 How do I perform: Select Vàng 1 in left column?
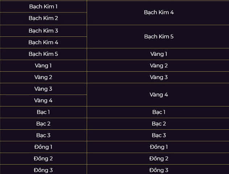43,66
